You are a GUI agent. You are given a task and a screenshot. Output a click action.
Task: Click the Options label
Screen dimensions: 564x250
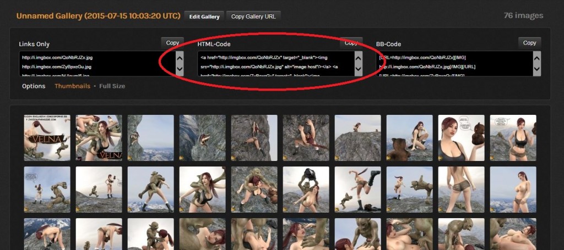pyautogui.click(x=34, y=86)
